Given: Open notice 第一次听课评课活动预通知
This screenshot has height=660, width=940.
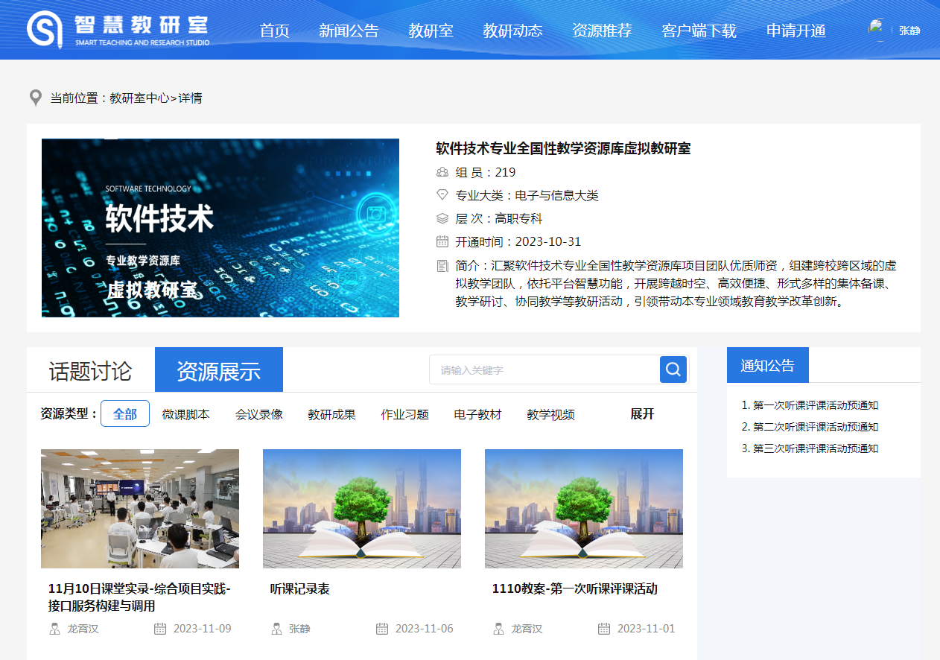Looking at the screenshot, I should pyautogui.click(x=816, y=405).
